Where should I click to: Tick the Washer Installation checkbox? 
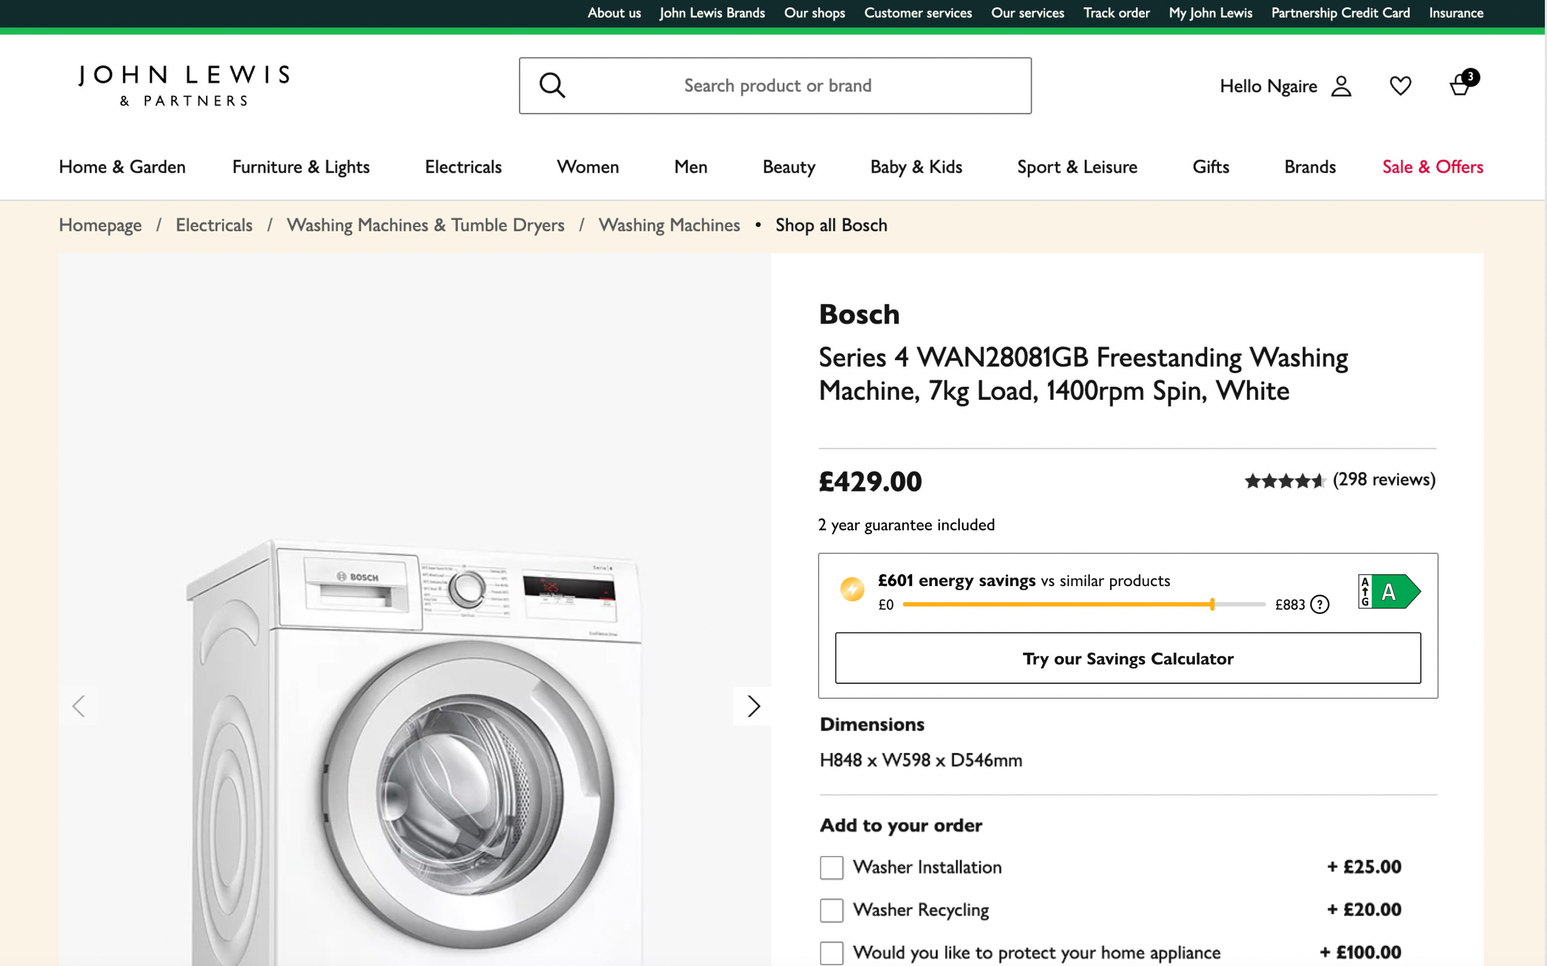pyautogui.click(x=831, y=868)
